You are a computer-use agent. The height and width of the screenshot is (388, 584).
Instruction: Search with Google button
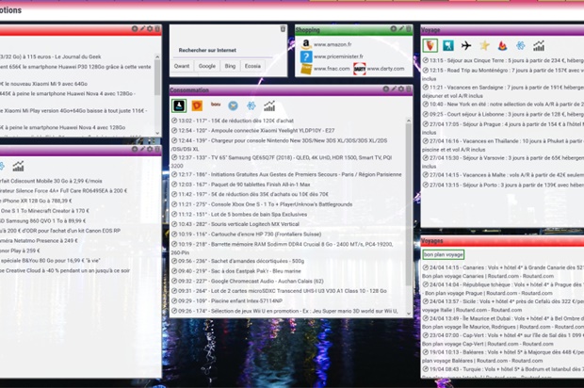point(207,66)
